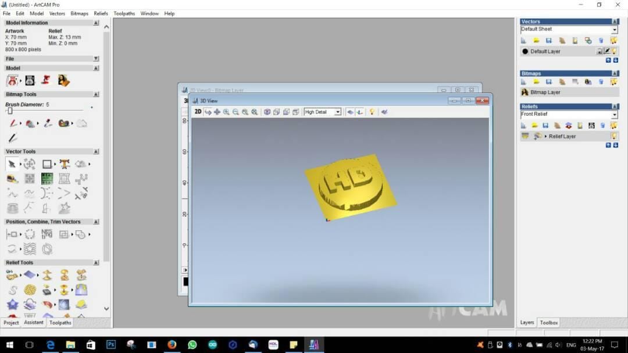Select the Create Vector Text tool

65,164
